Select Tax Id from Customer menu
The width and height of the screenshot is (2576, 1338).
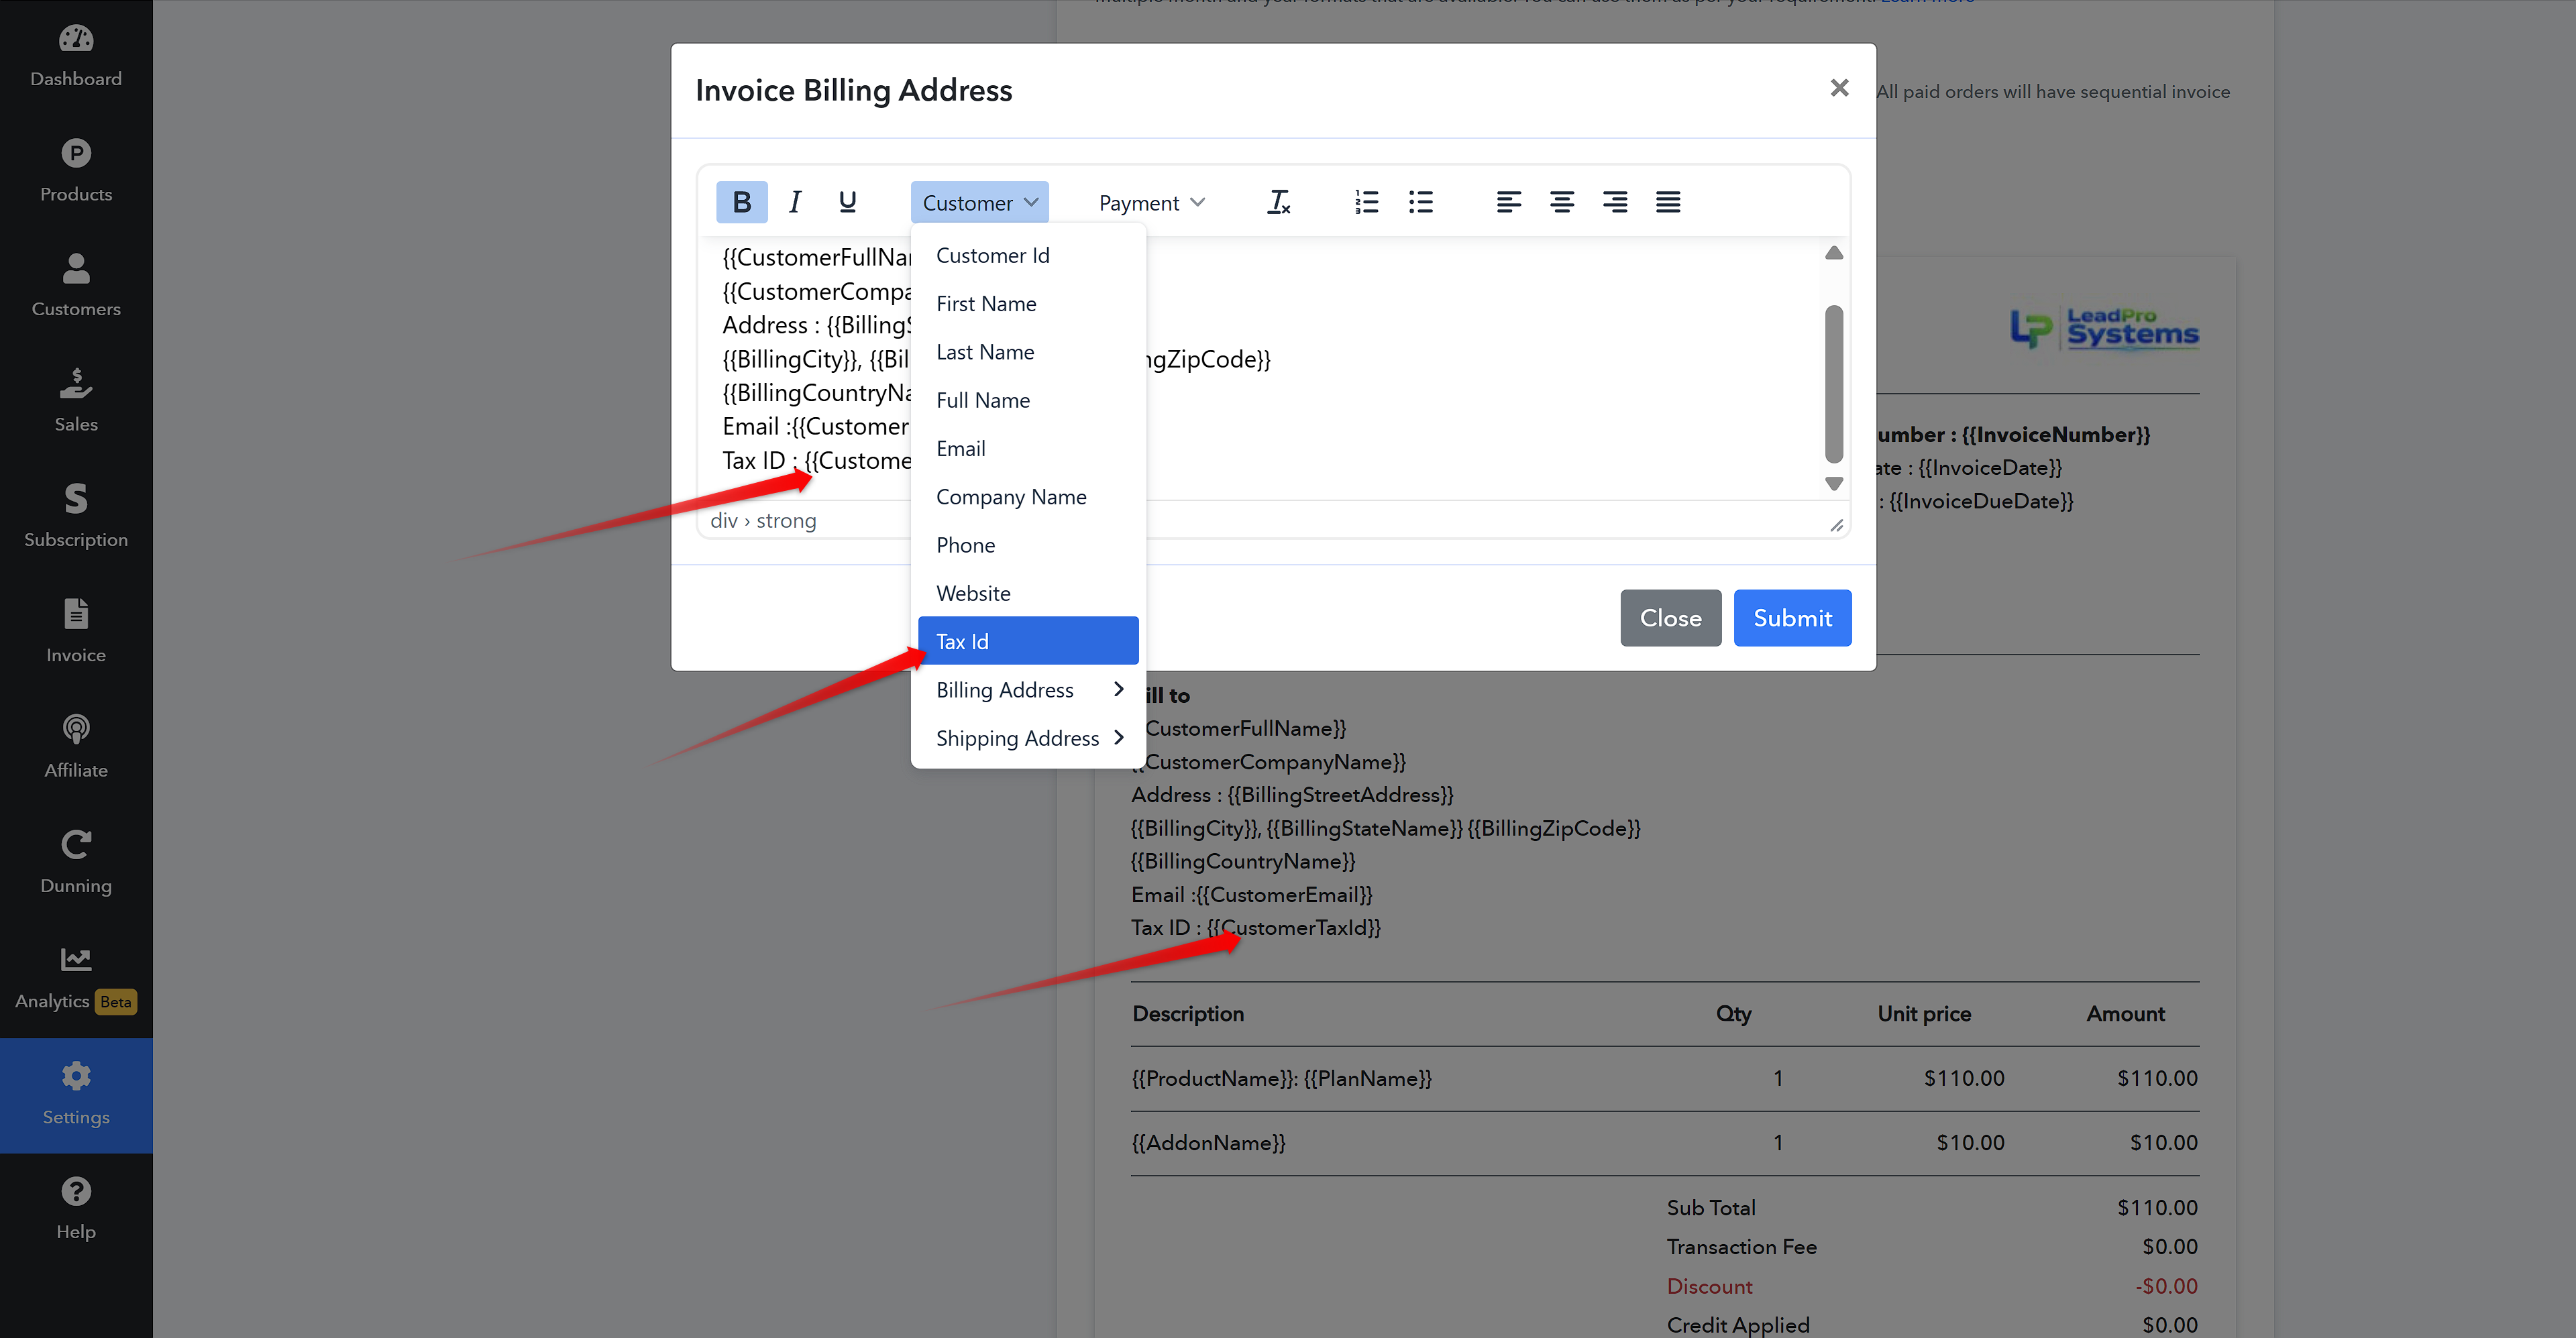click(x=1028, y=641)
